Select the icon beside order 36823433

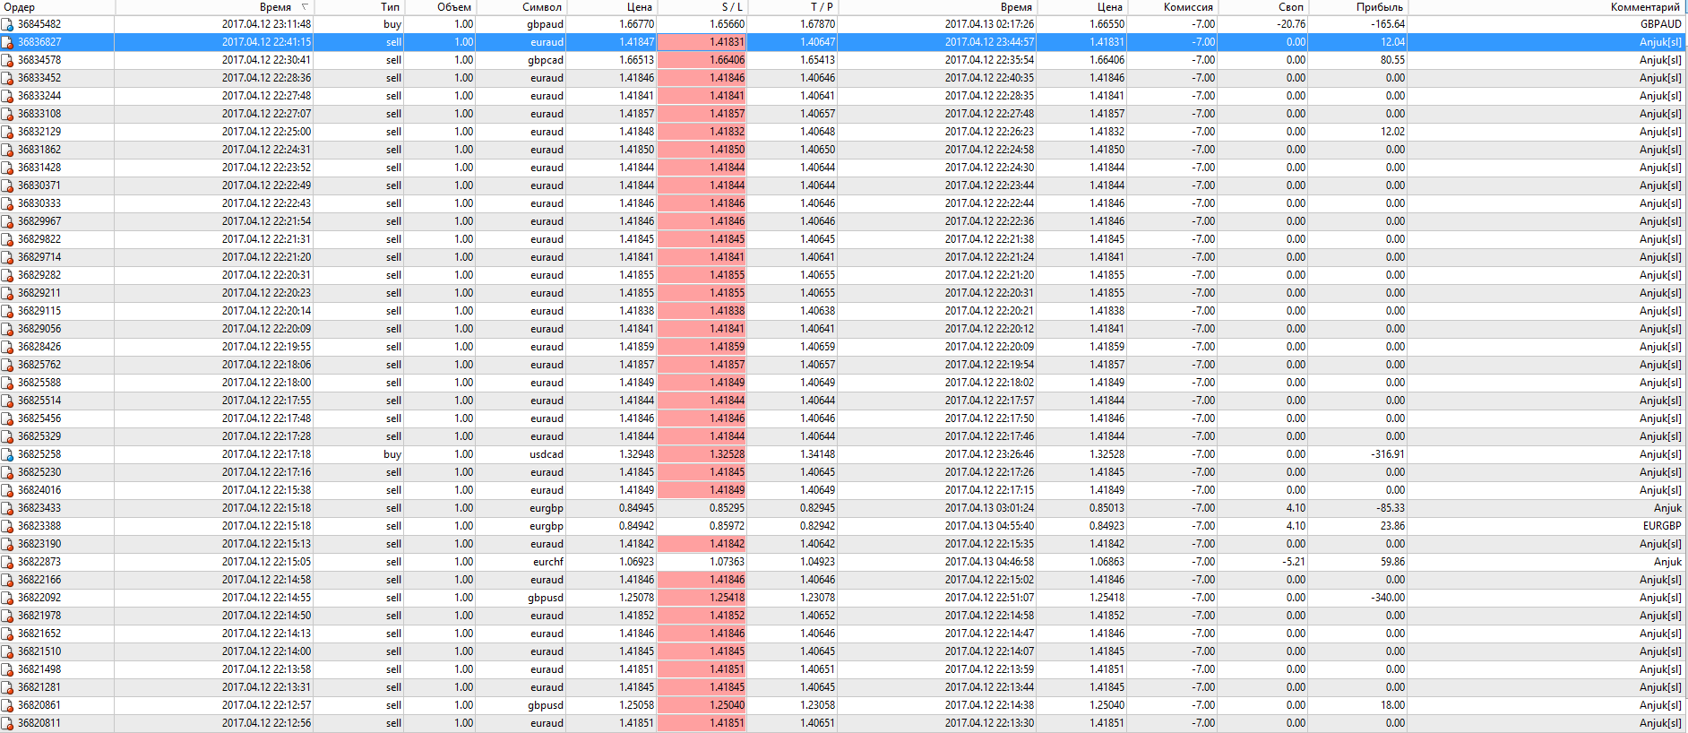7,508
